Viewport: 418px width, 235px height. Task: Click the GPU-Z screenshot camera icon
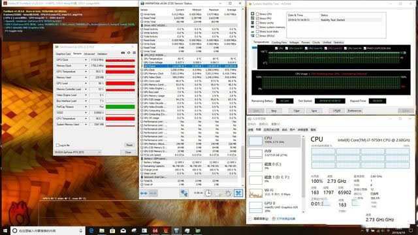pos(123,53)
